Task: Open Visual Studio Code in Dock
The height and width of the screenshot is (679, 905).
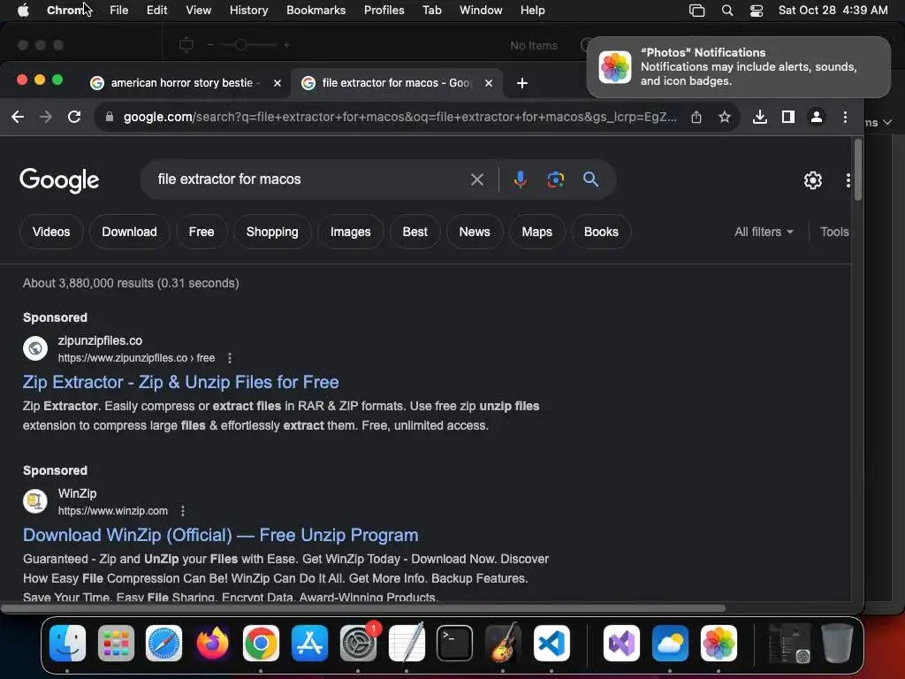Action: pos(551,644)
